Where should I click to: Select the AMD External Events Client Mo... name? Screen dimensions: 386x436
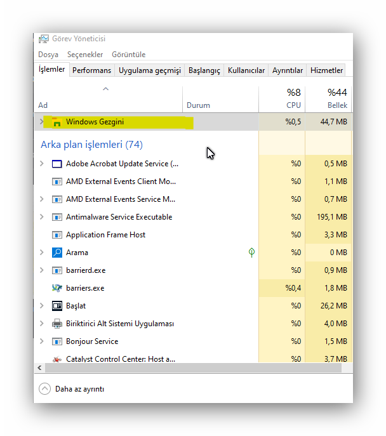tap(121, 182)
